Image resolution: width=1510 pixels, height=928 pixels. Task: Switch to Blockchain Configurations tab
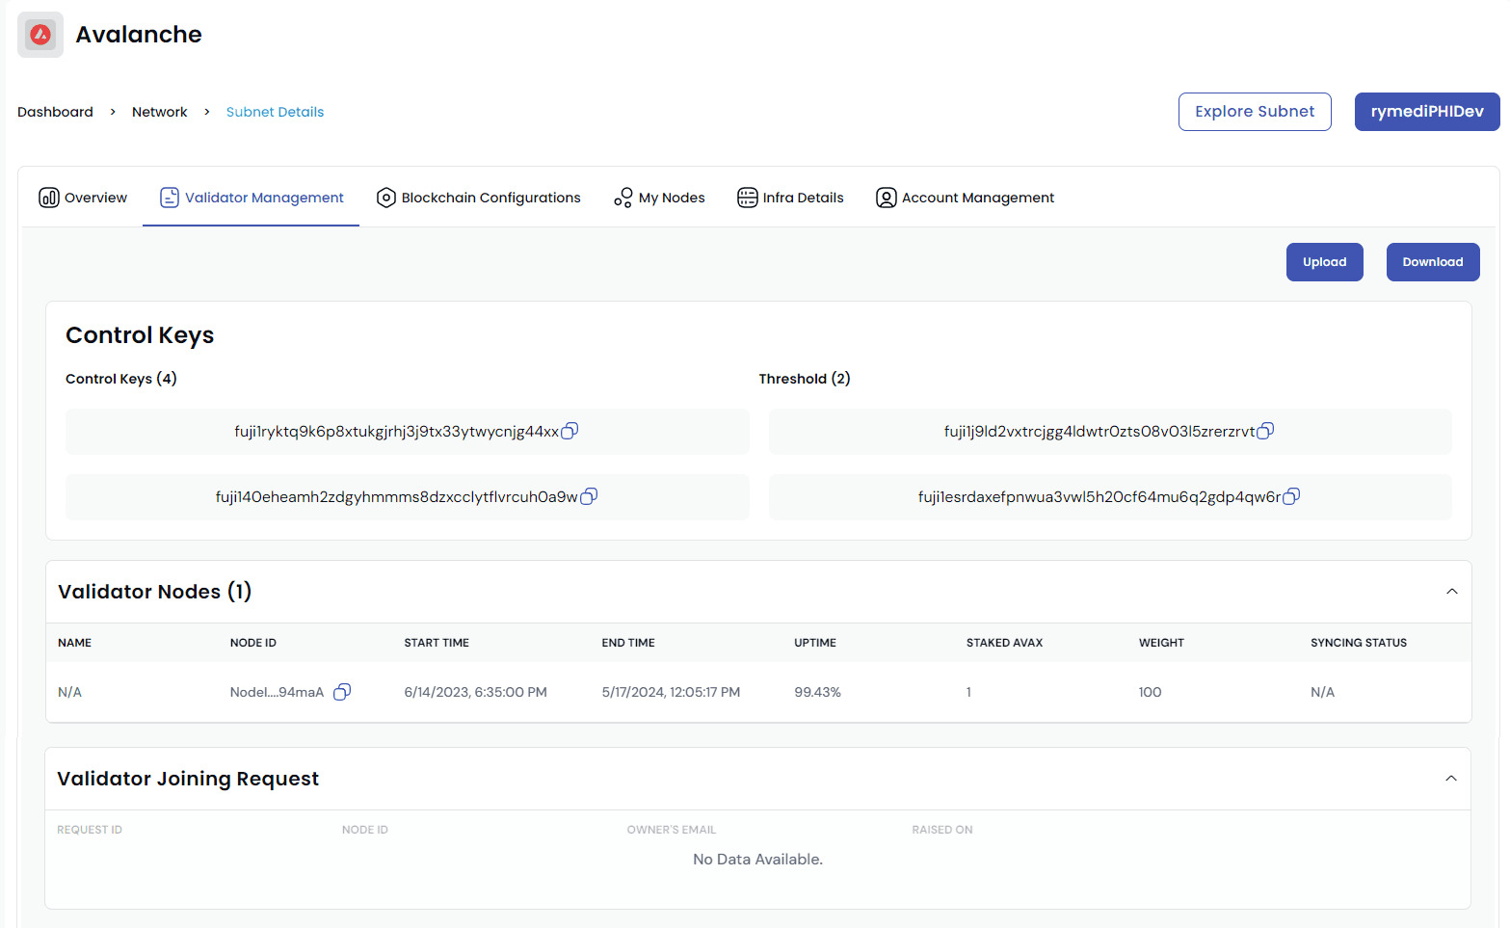coord(479,198)
